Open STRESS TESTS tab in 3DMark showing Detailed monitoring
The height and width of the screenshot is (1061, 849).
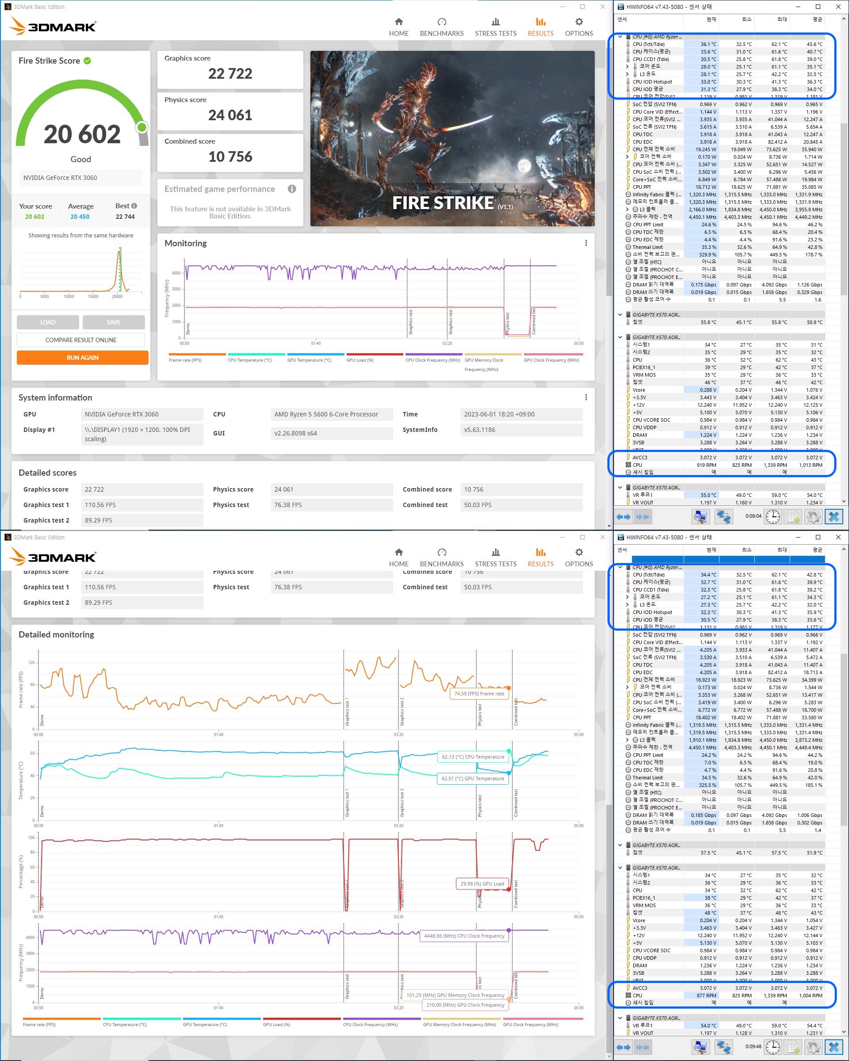[495, 557]
